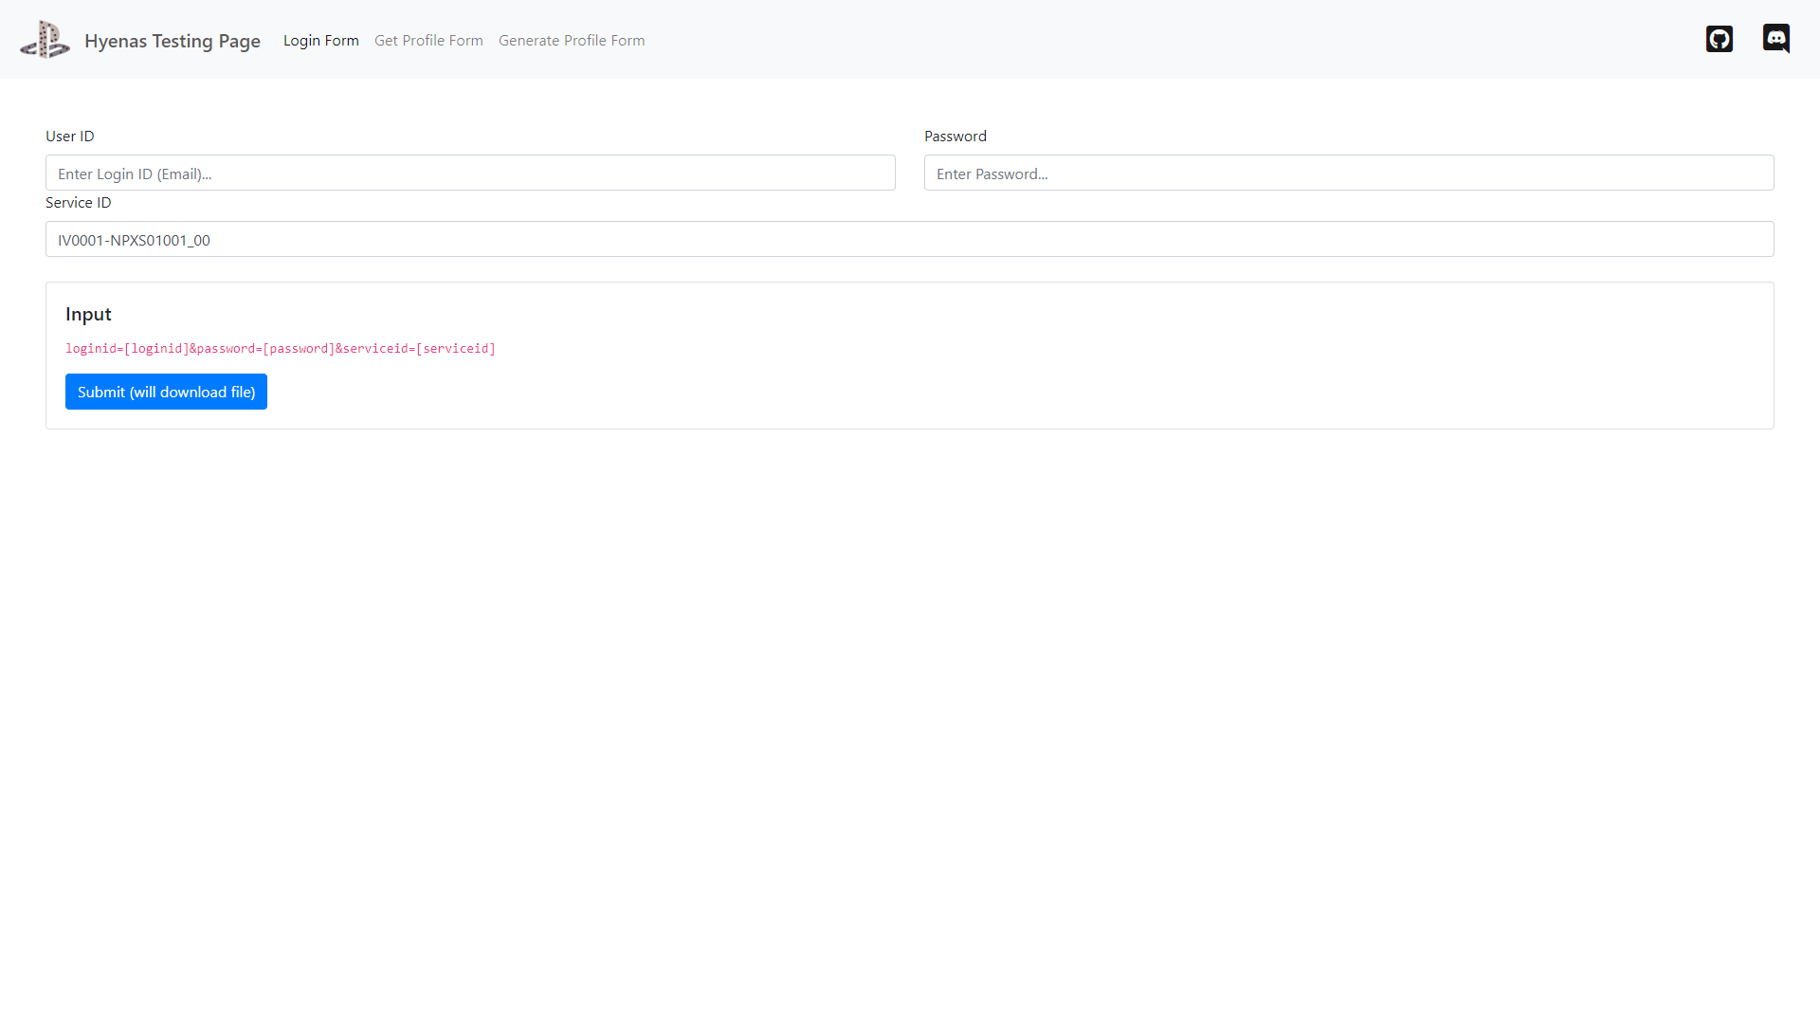Switch to the Login Form tab

[x=320, y=41]
